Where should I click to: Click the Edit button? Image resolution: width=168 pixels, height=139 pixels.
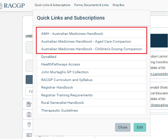coord(140,127)
